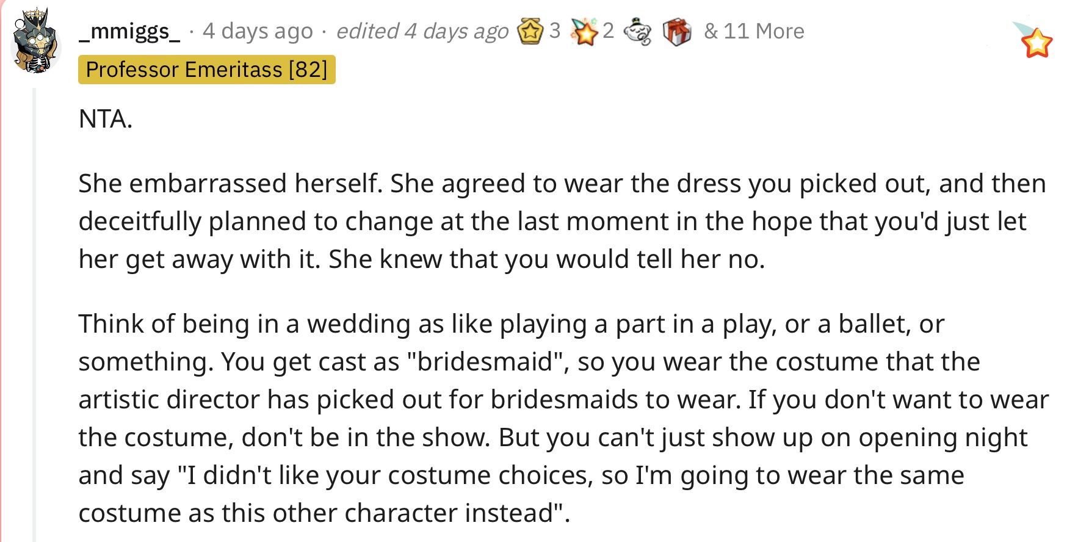The height and width of the screenshot is (542, 1089).
Task: Open the Gold award icon
Action: pyautogui.click(x=530, y=31)
